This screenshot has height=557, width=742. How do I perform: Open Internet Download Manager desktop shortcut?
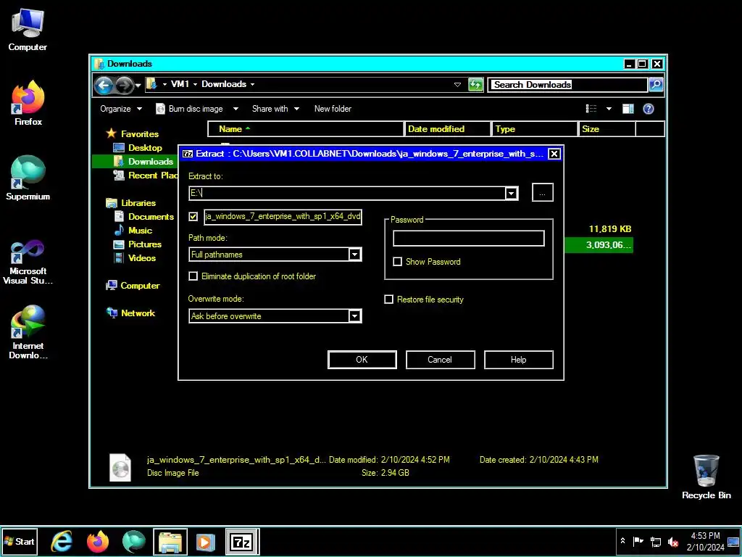28,332
